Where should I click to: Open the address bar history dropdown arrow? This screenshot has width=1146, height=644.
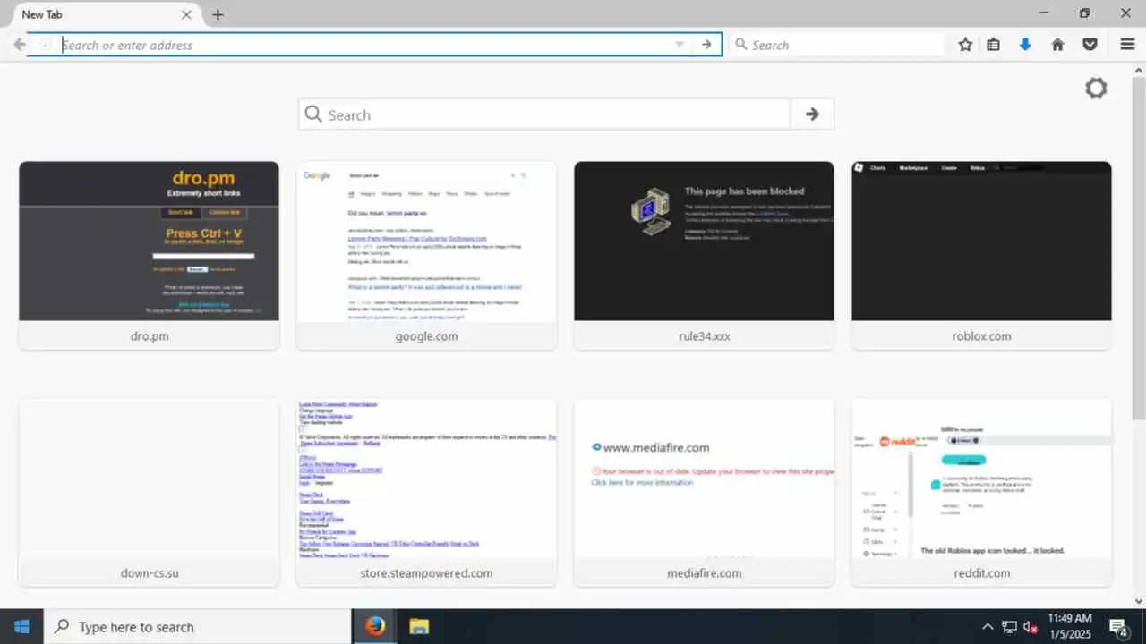tap(680, 45)
